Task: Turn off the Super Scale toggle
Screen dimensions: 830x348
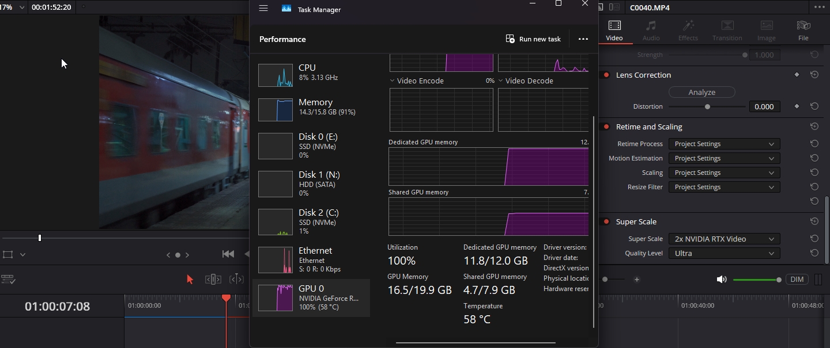Action: pyautogui.click(x=606, y=222)
